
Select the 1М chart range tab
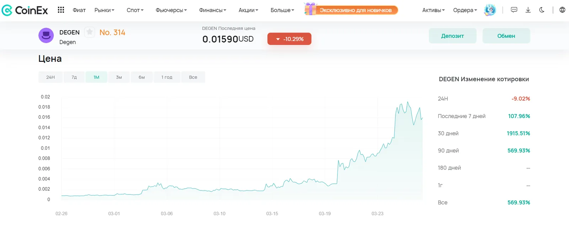coord(96,77)
